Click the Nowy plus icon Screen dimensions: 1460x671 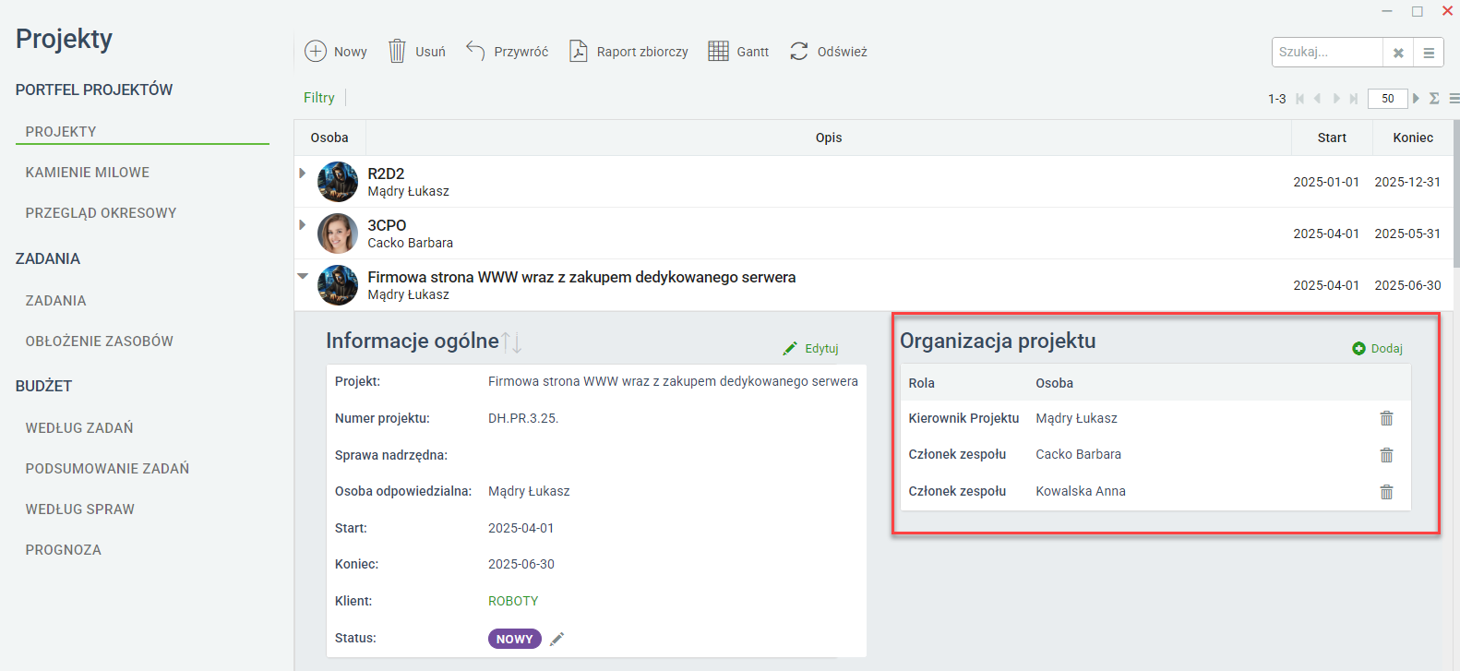click(316, 51)
